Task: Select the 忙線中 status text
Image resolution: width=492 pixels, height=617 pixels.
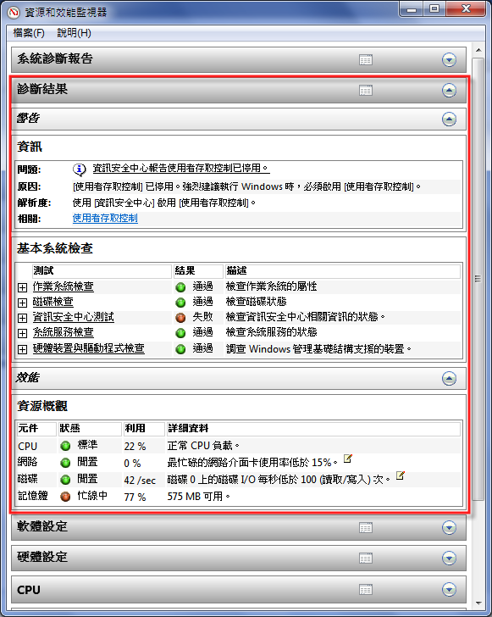Action: pos(92,496)
